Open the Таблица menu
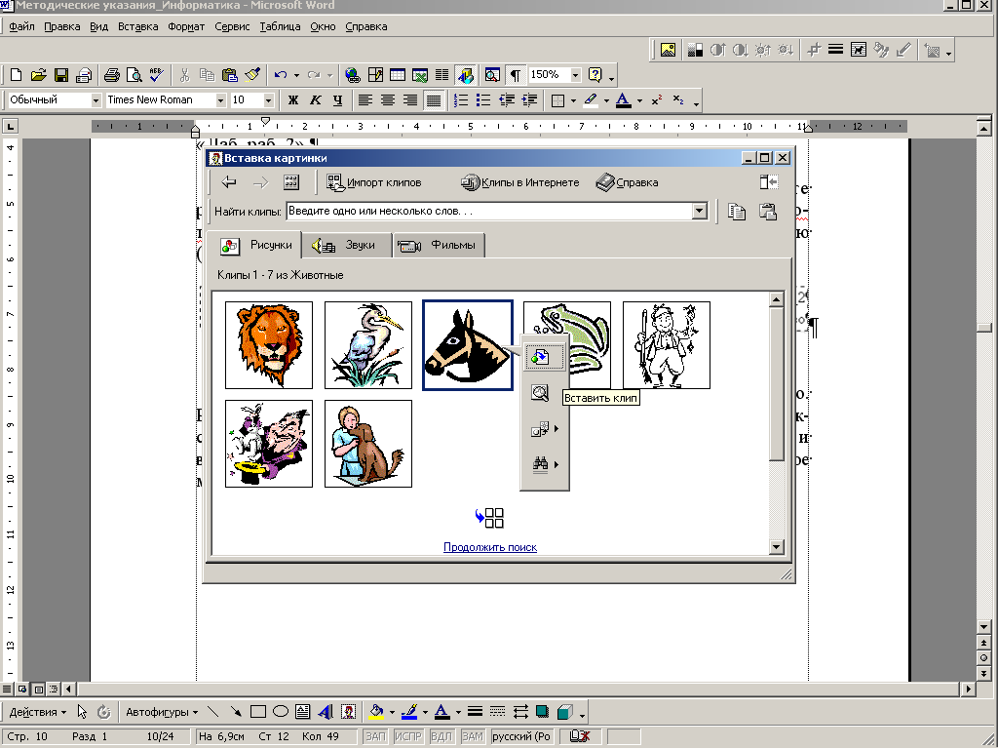This screenshot has width=998, height=749. click(x=280, y=26)
